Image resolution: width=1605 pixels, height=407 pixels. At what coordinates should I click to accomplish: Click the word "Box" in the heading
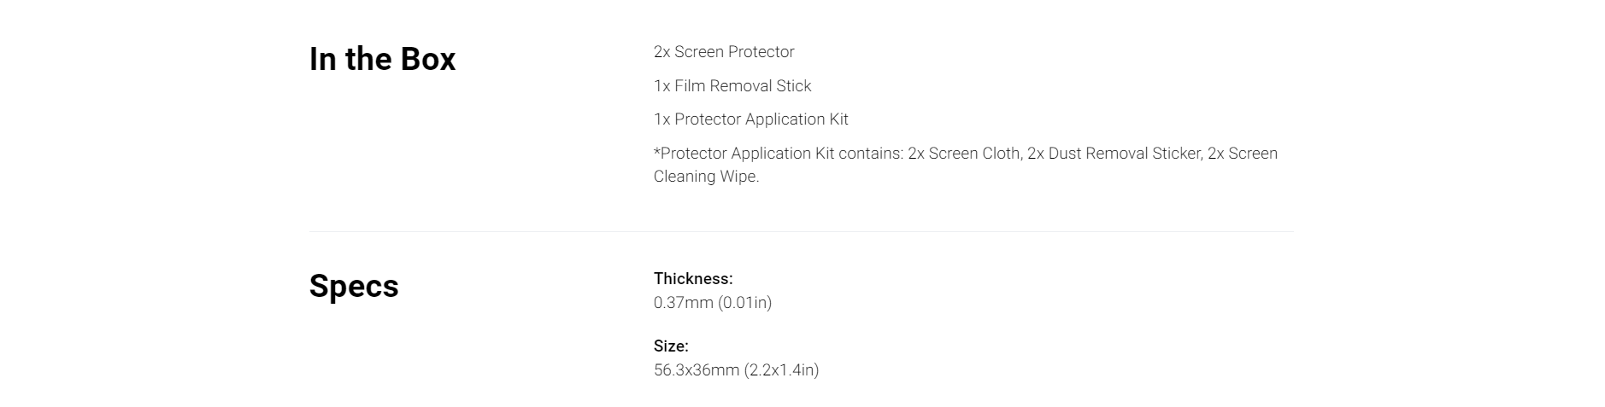tap(427, 60)
